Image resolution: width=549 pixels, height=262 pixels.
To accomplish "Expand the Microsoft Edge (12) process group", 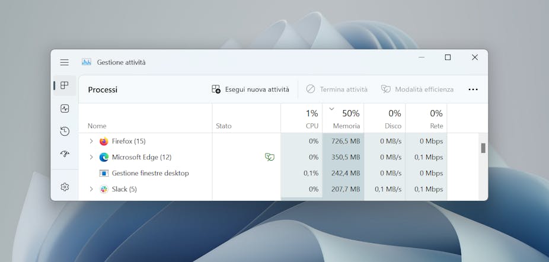I will [91, 157].
